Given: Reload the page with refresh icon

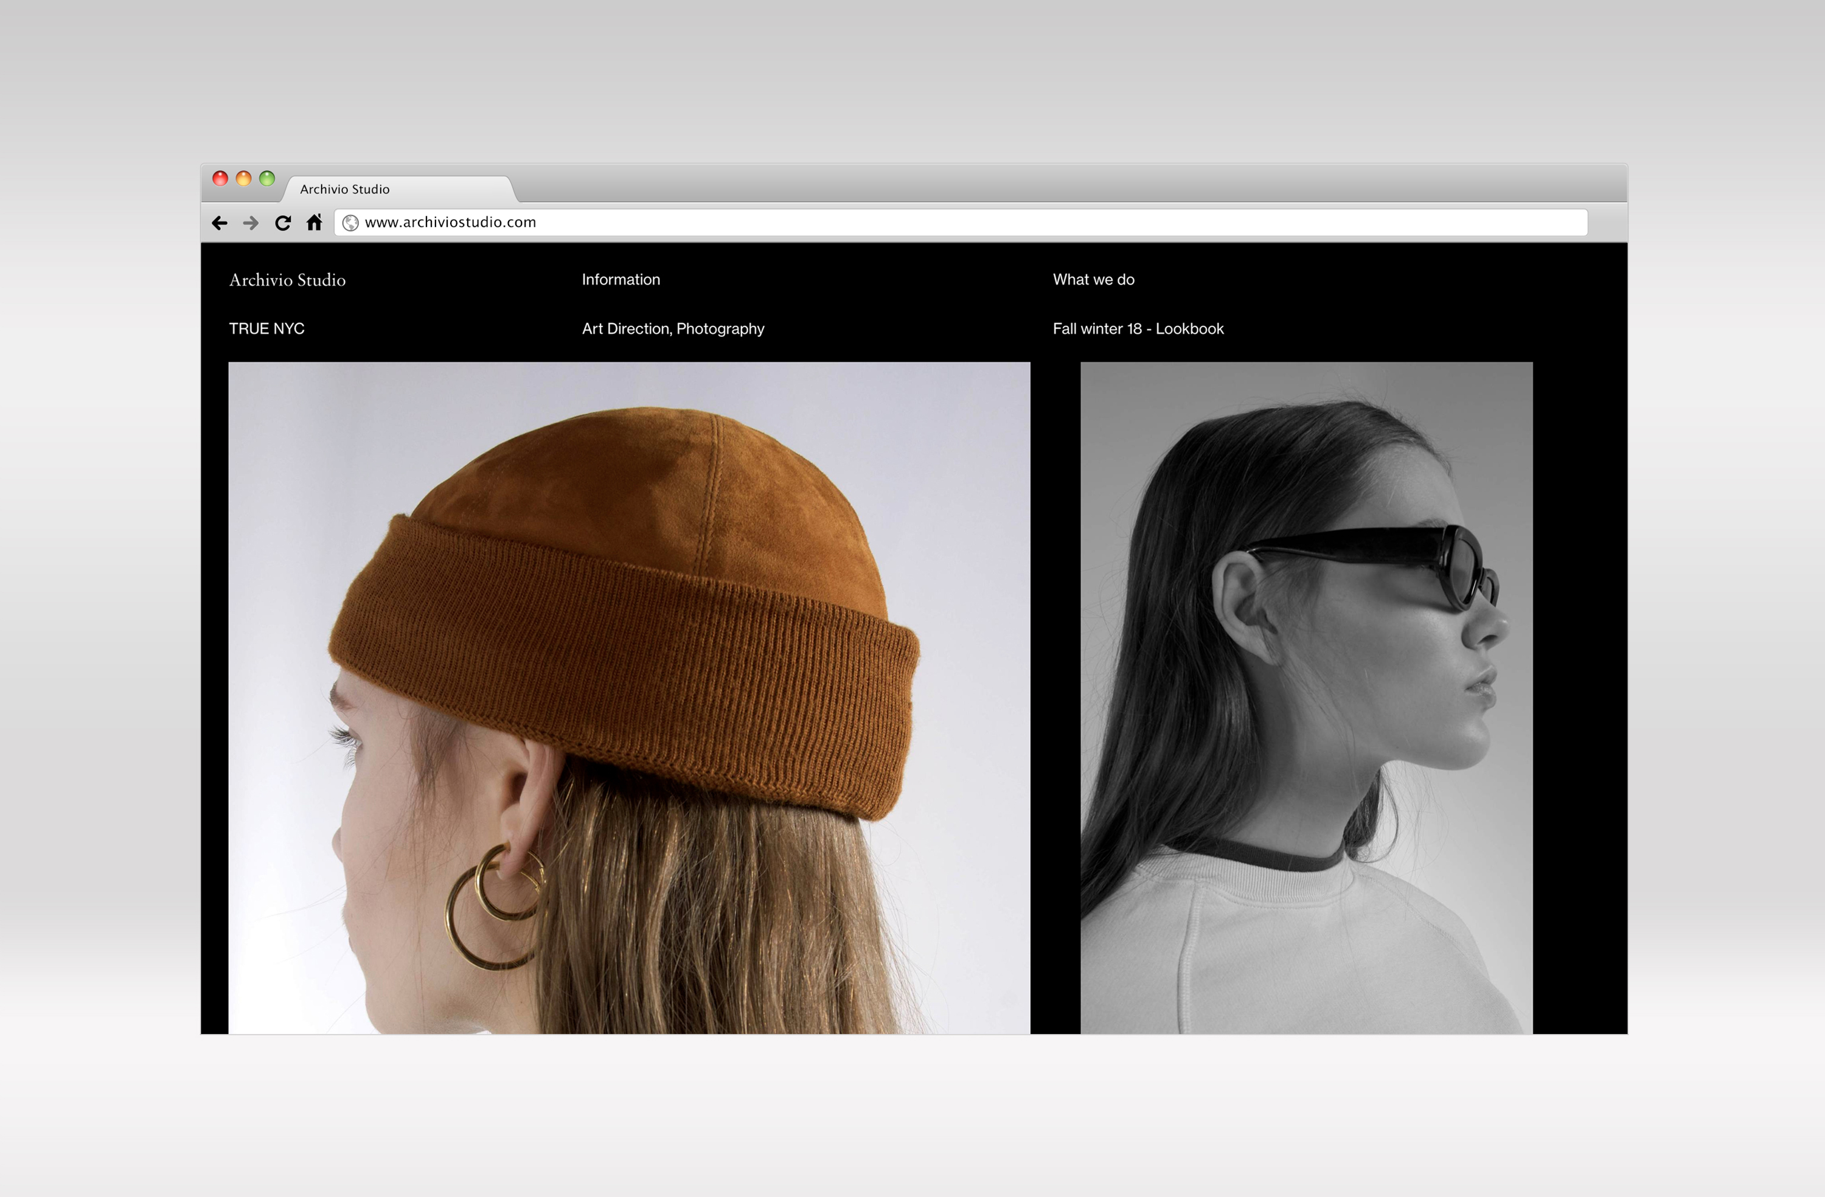Looking at the screenshot, I should tap(283, 223).
